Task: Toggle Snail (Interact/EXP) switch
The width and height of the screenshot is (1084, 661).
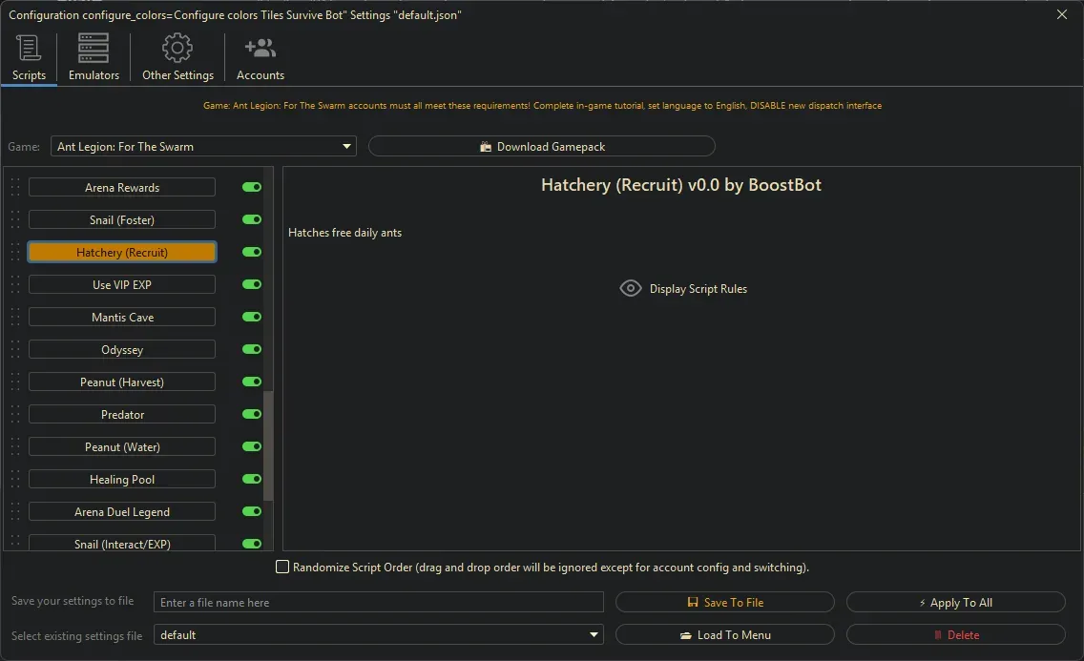Action: click(x=252, y=545)
